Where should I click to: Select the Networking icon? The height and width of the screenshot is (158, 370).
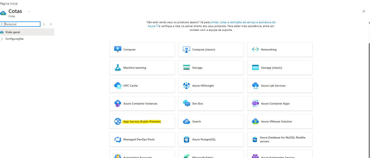pos(255,50)
